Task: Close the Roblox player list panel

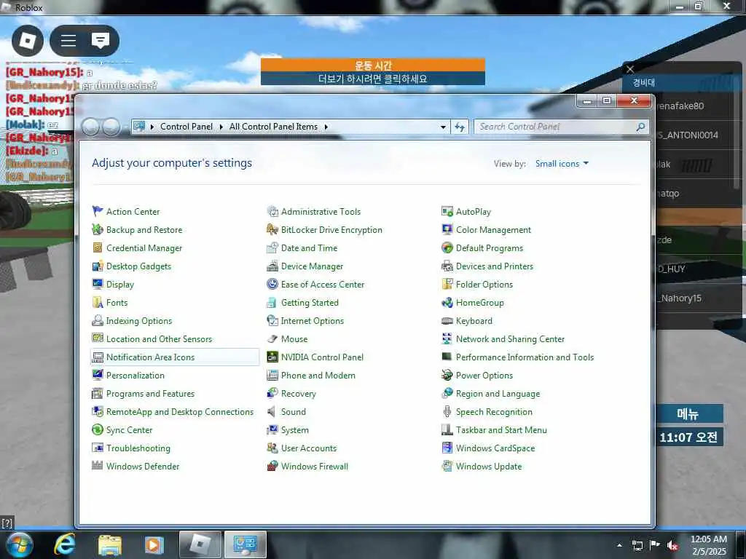Action: pyautogui.click(x=630, y=69)
